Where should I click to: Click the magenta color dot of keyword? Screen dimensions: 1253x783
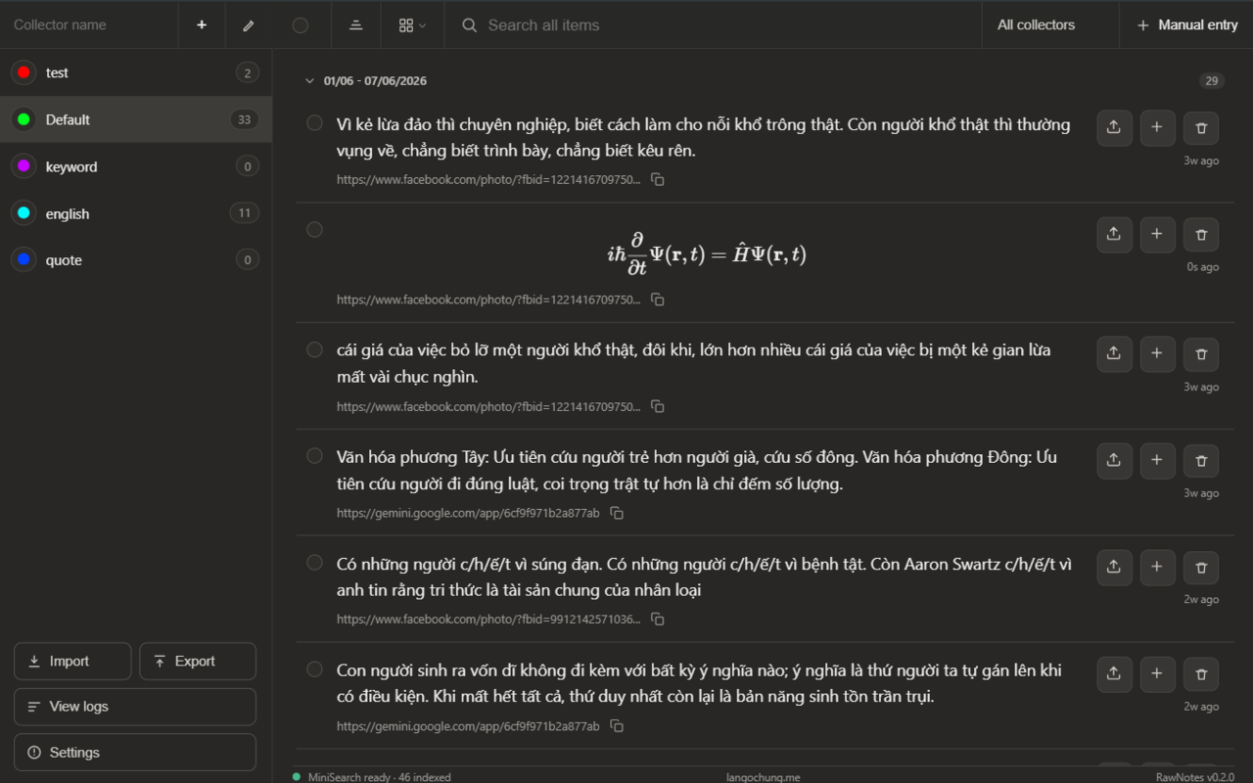click(23, 166)
